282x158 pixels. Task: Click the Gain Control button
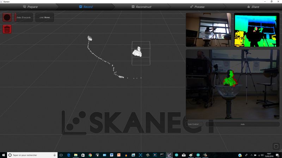tap(195, 124)
